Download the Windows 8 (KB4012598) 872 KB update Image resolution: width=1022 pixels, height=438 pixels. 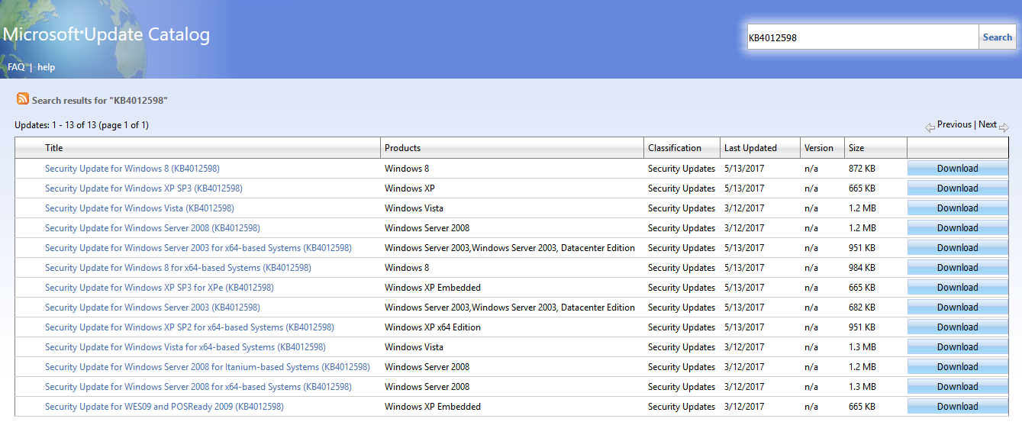[957, 169]
